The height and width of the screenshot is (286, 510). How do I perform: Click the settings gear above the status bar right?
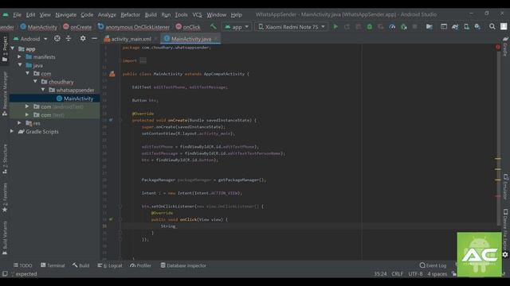click(x=505, y=255)
